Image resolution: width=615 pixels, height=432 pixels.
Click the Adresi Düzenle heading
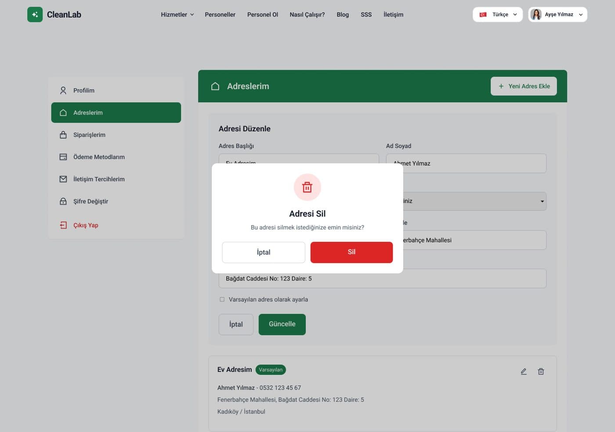click(x=245, y=129)
